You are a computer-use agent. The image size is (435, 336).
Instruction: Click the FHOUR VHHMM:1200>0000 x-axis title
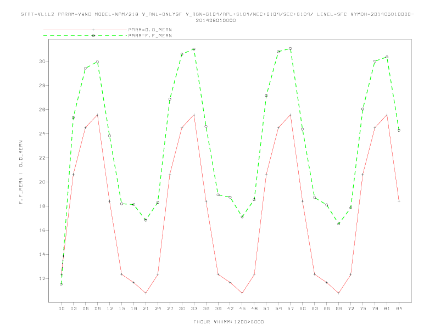point(228,322)
